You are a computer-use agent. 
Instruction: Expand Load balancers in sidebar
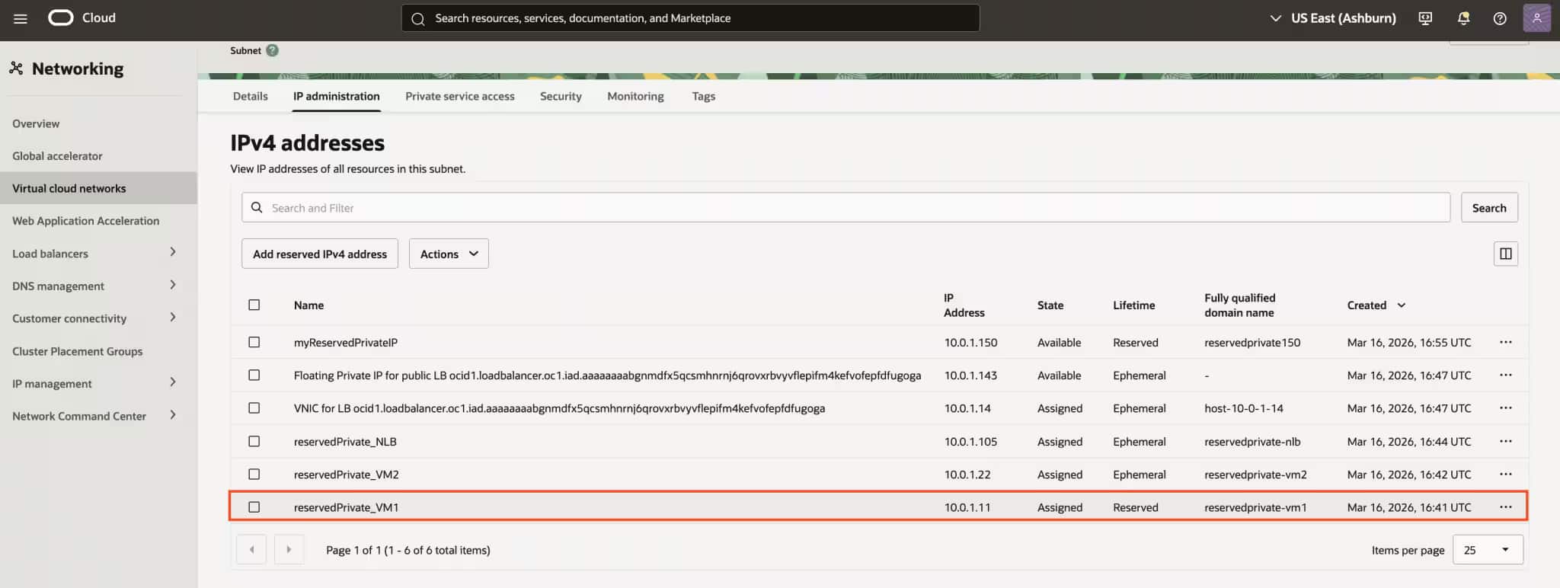point(173,252)
